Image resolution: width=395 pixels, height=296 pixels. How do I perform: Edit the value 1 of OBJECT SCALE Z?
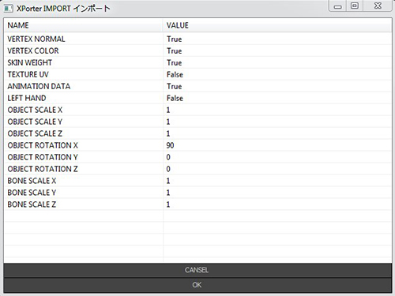click(x=168, y=133)
